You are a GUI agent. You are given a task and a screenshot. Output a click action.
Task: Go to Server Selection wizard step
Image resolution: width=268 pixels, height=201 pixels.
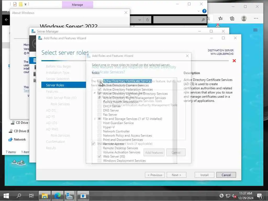click(58, 79)
